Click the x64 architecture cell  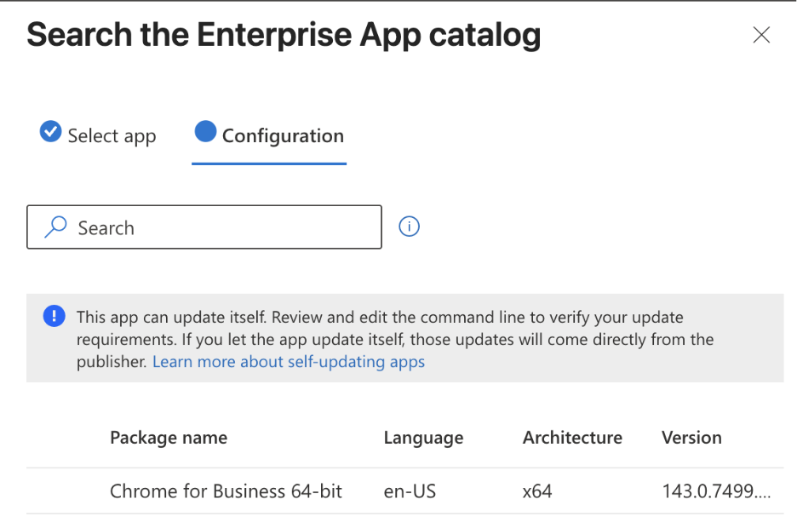coord(537,491)
